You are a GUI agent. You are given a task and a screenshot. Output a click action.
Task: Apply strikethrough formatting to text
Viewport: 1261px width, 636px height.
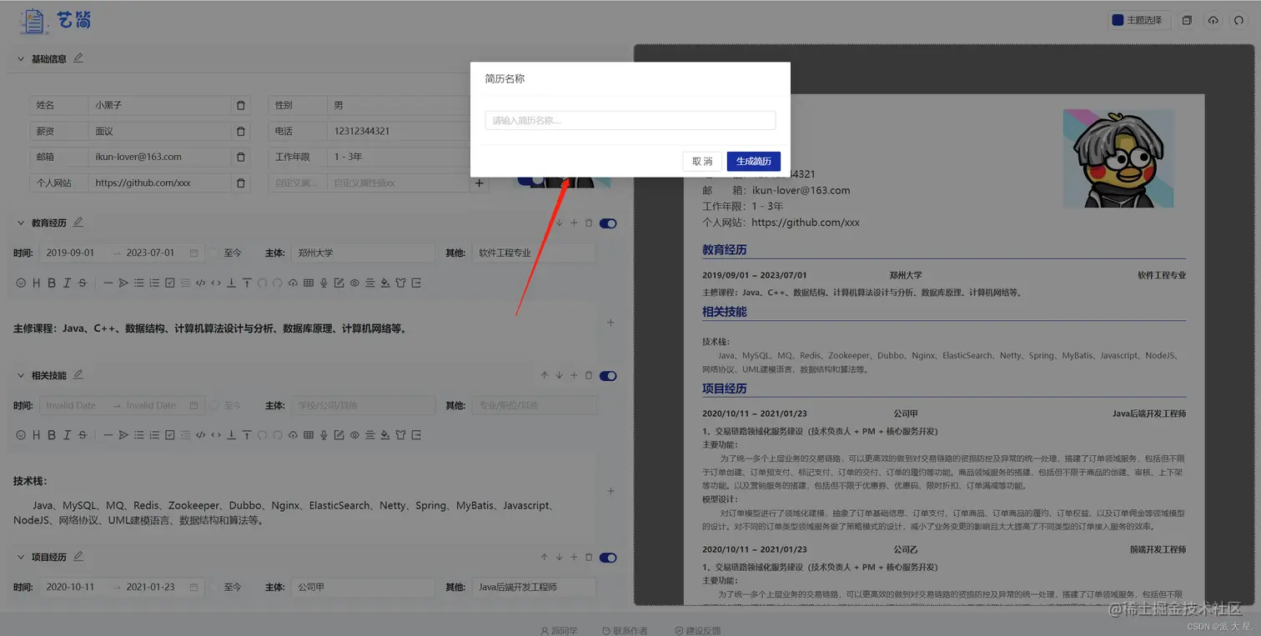(x=81, y=283)
